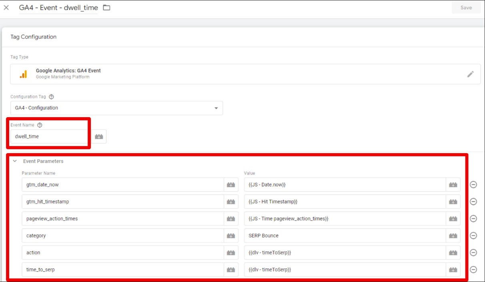Click the action parameter name field
The height and width of the screenshot is (282, 485).
click(x=122, y=253)
